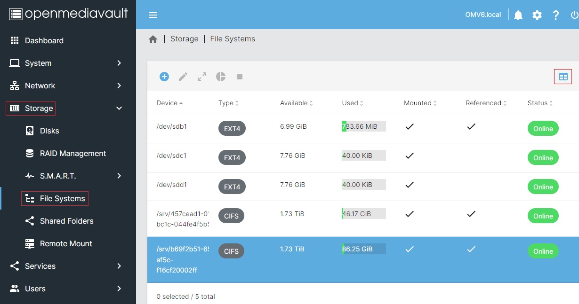Click the Resize arrows icon in toolbar
The width and height of the screenshot is (579, 304).
point(202,77)
